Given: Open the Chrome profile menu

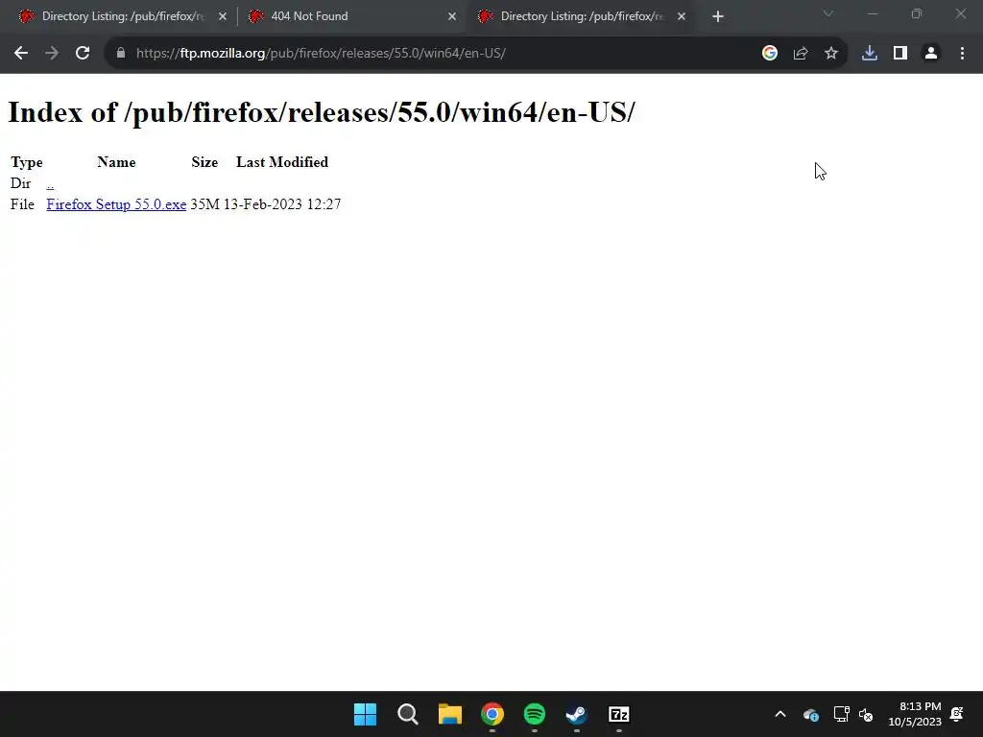Looking at the screenshot, I should point(931,54).
